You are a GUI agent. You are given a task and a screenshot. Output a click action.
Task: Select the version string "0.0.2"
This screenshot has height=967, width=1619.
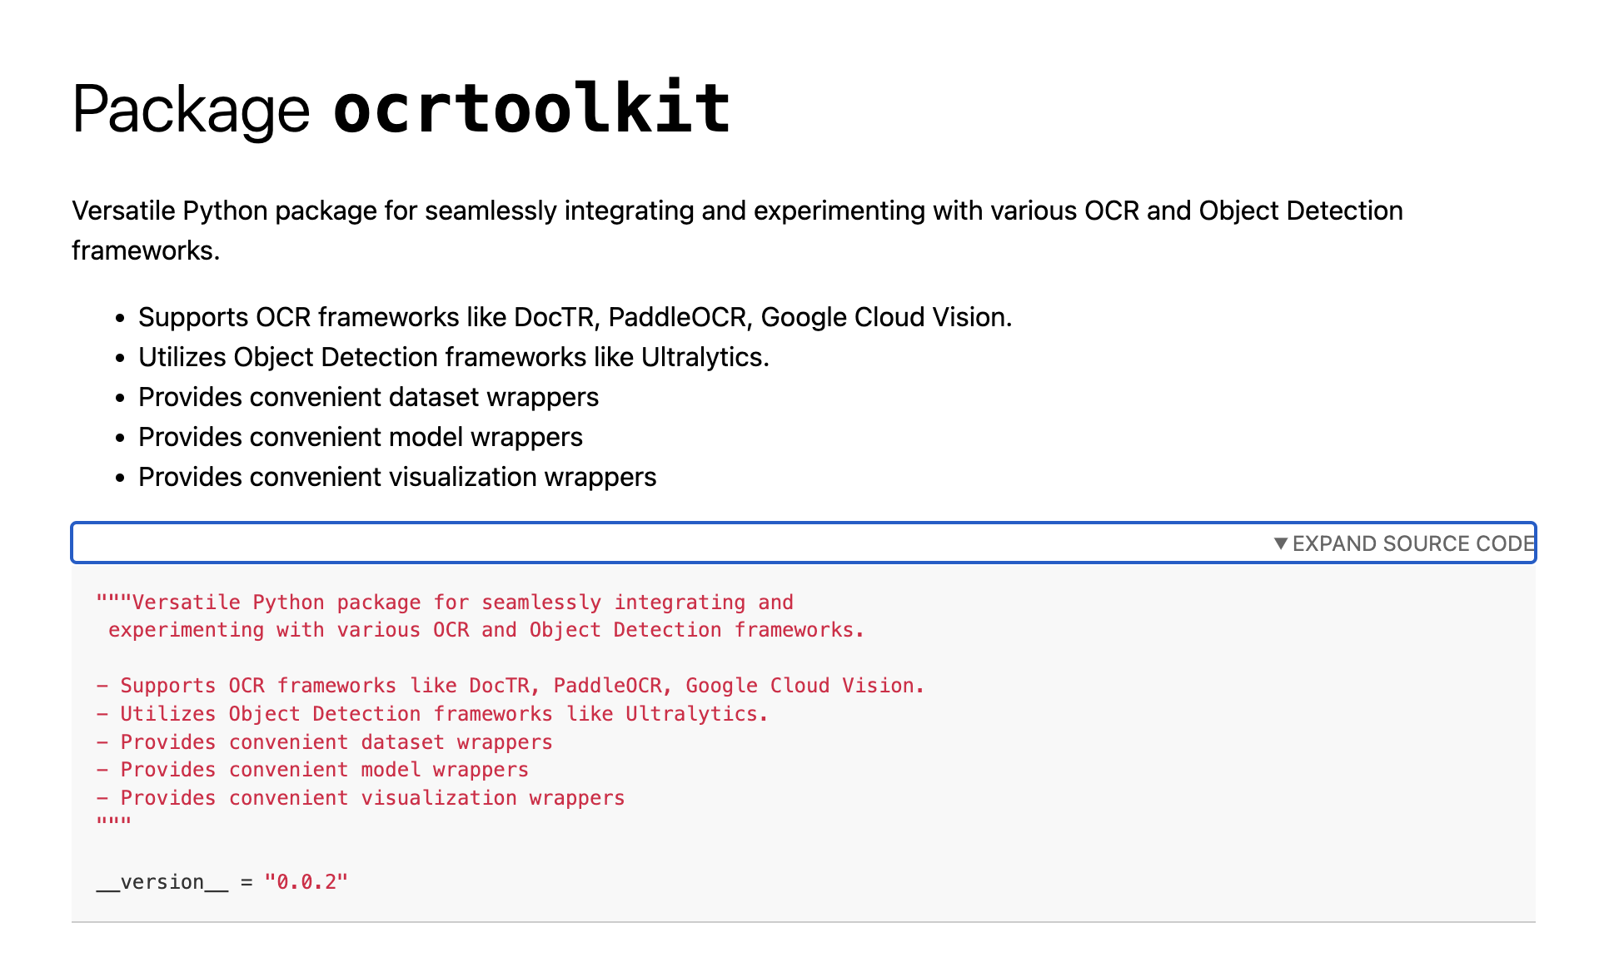[x=306, y=880]
